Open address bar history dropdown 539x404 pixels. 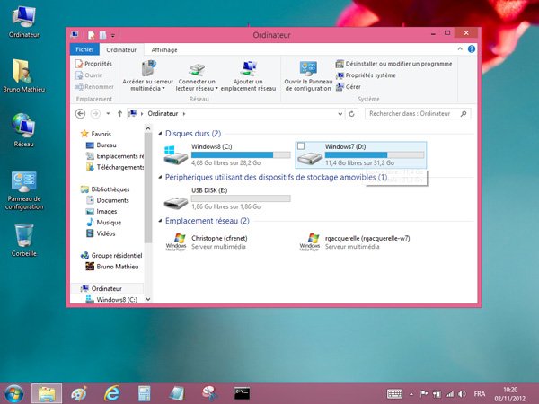[340, 114]
